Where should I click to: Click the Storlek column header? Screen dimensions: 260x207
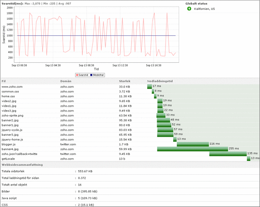point(125,81)
